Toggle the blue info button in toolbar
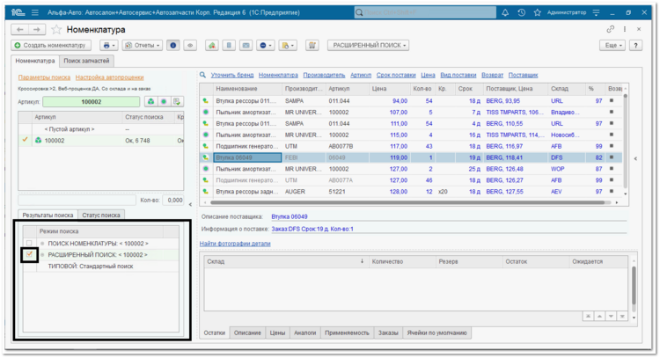 [173, 45]
